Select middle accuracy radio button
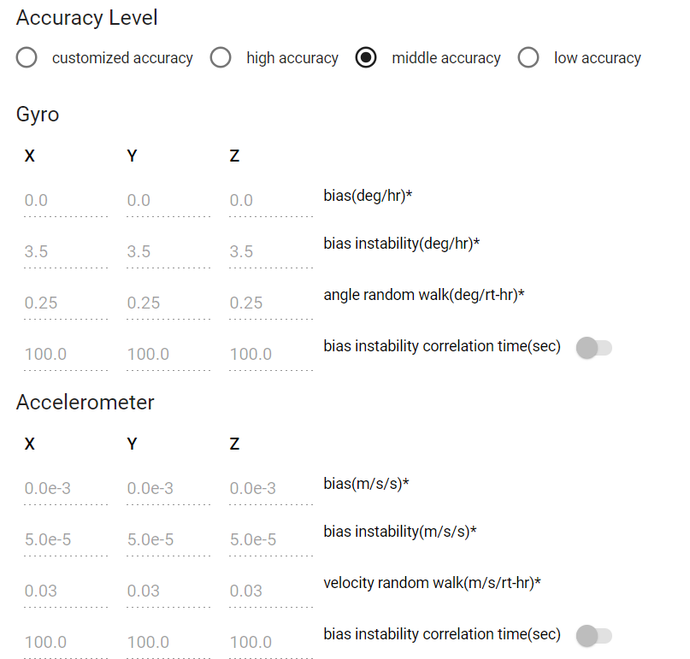Screen dimensions: 690x659 coord(366,58)
